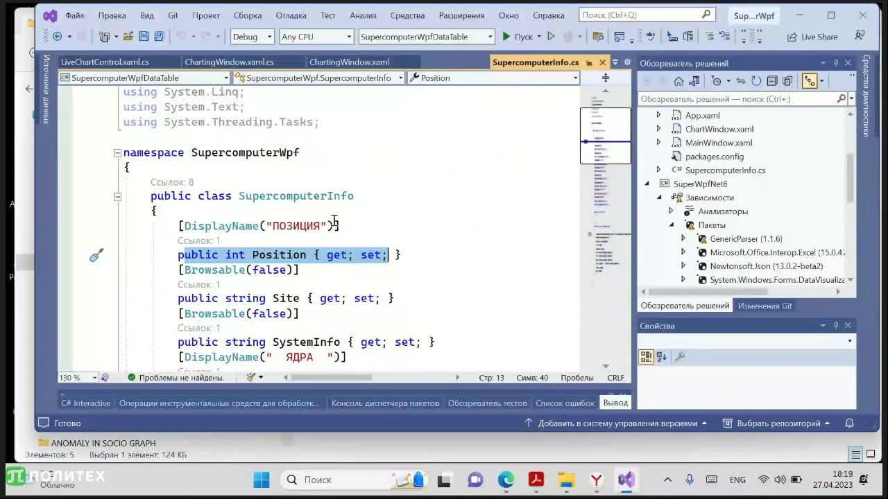The width and height of the screenshot is (888, 499).
Task: Click the collapse all icon in Solution Explorer
Action: tap(772, 81)
